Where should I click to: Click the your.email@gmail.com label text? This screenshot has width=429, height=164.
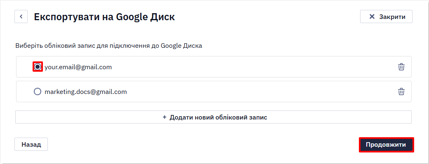pos(78,67)
